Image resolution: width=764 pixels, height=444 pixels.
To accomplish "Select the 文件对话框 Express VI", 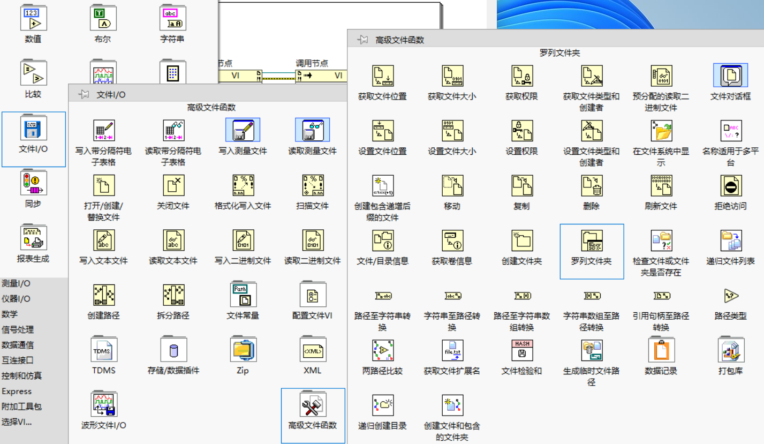I will pyautogui.click(x=730, y=76).
